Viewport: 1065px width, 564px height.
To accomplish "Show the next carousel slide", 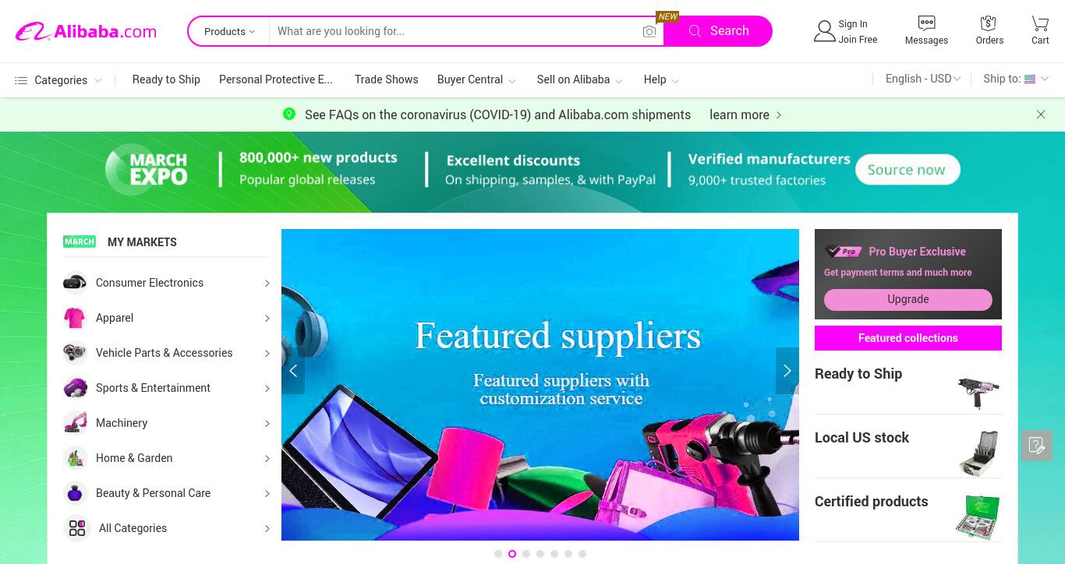I will [787, 371].
